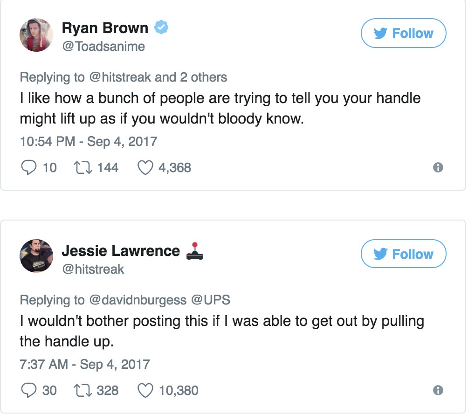Click the @davidnburgess mention link
468x414 pixels.
[138, 300]
